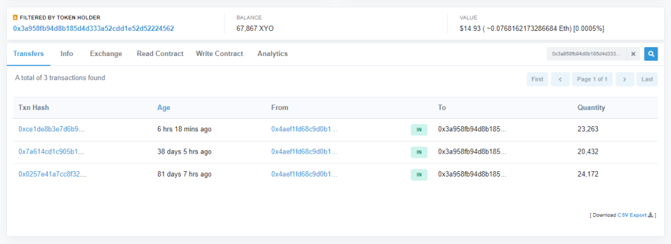Click the address search input field
Screen dimensions: 671x244
point(587,54)
